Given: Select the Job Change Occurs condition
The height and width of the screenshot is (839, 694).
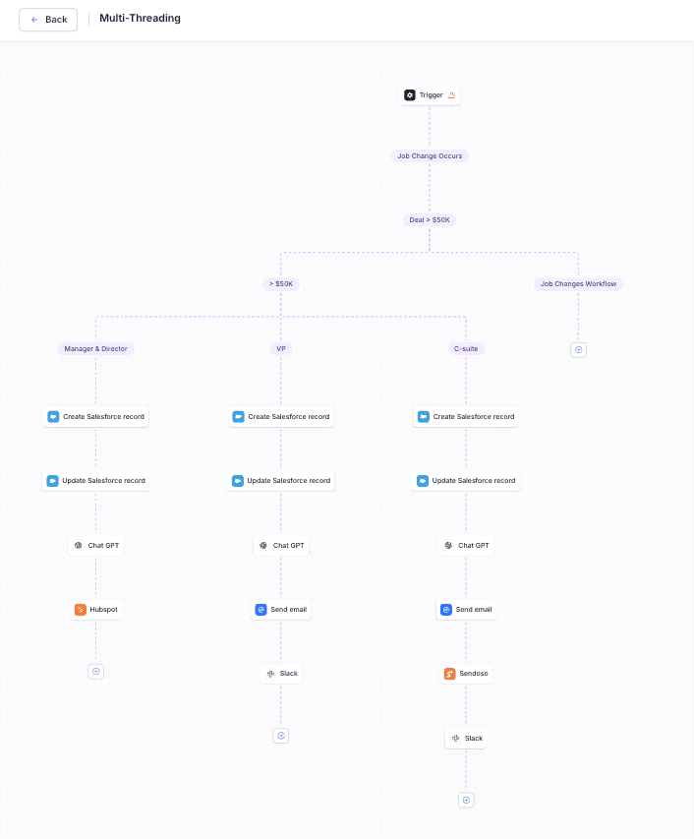Looking at the screenshot, I should click(x=430, y=155).
